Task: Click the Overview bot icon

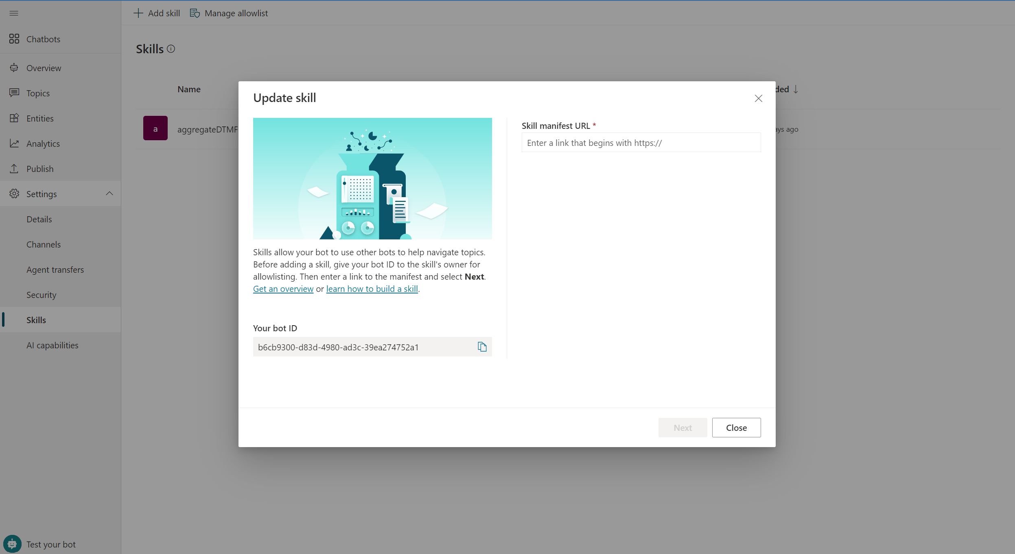Action: pos(14,67)
